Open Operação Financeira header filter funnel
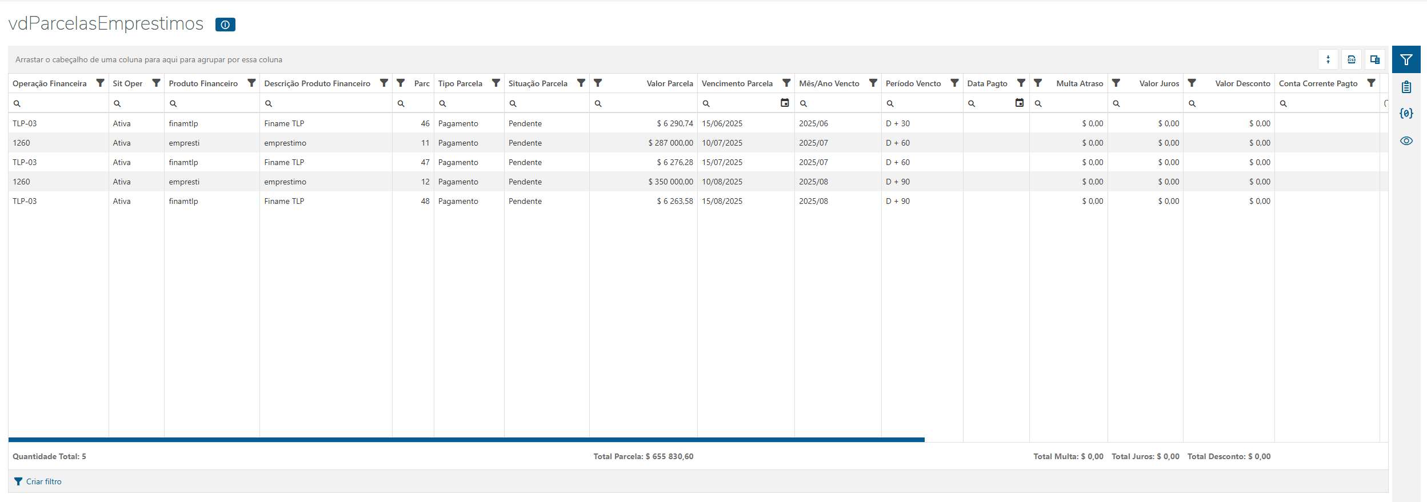This screenshot has height=502, width=1427. click(100, 83)
